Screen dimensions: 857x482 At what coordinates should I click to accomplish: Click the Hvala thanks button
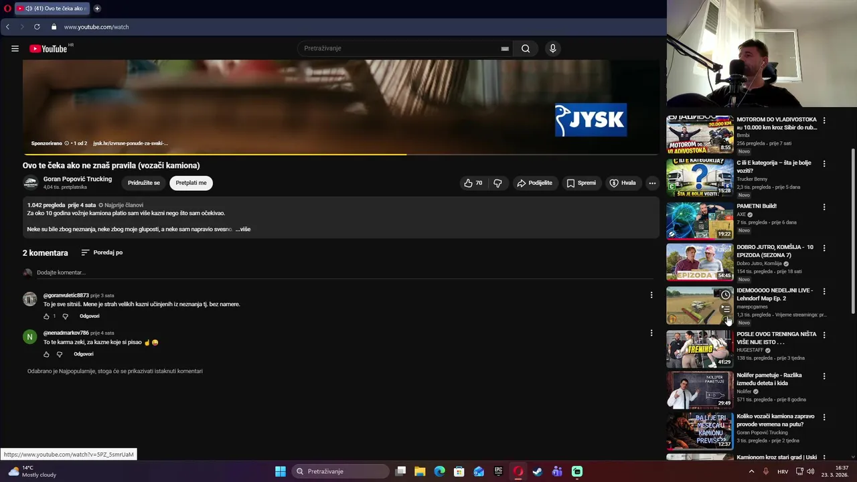622,183
